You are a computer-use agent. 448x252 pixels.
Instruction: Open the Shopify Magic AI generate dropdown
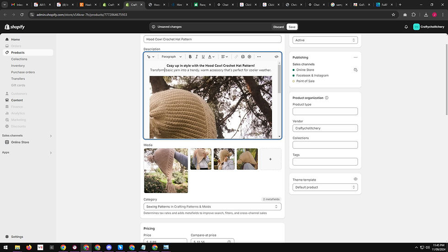point(150,57)
